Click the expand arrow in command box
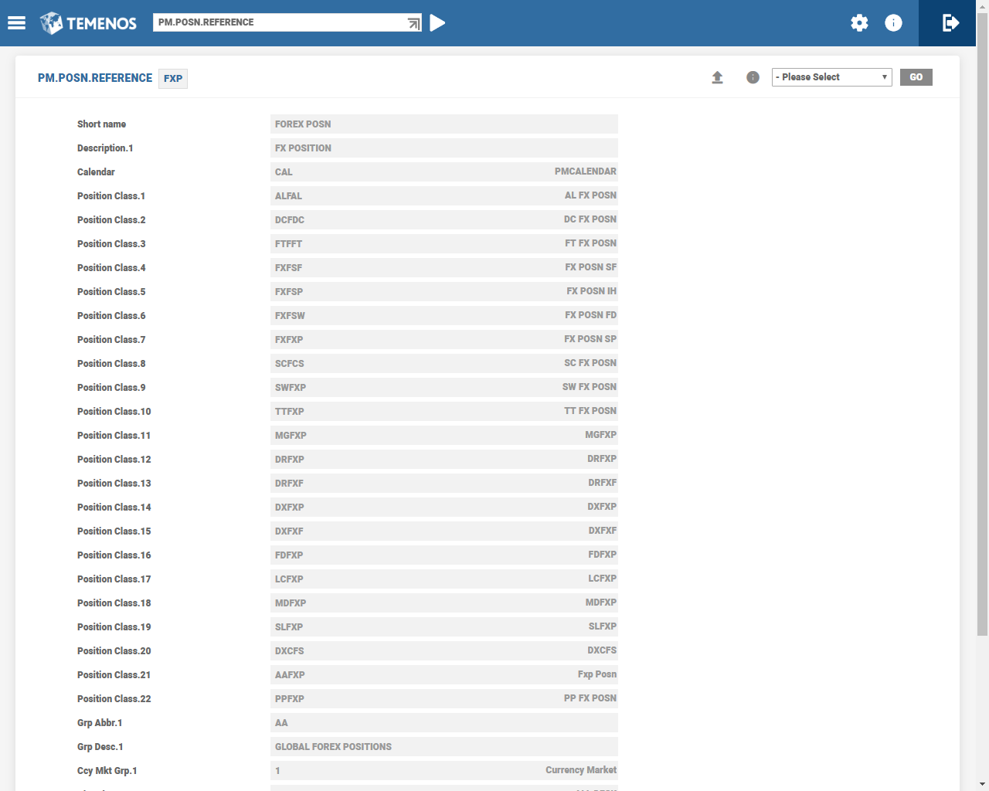 pos(413,23)
